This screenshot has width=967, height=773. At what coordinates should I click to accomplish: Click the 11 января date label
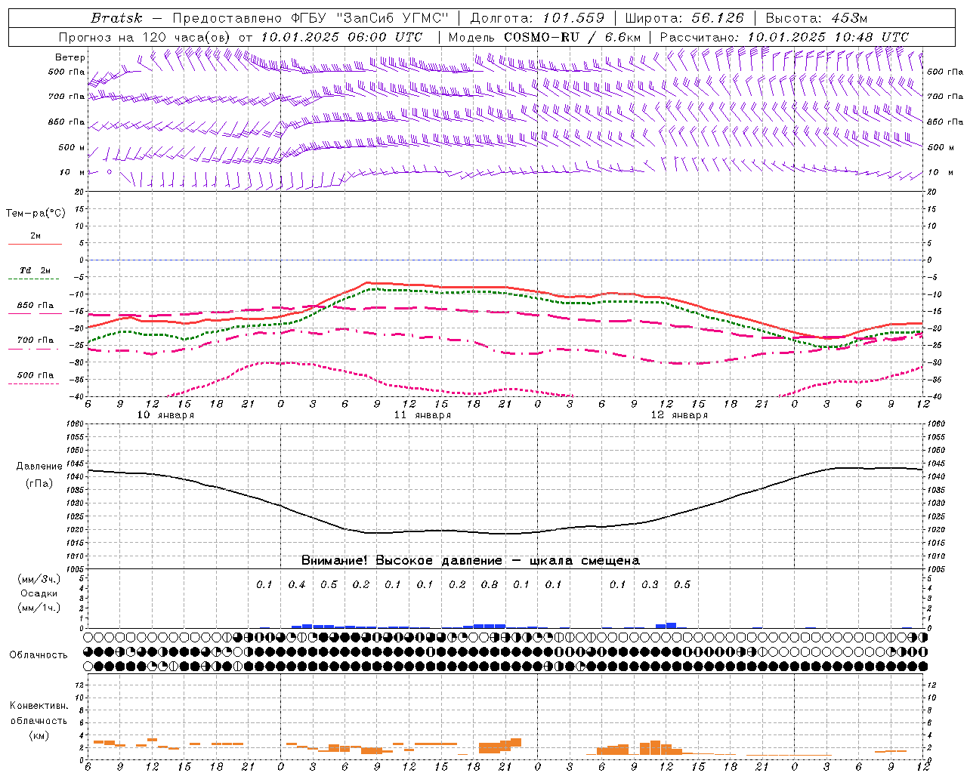422,415
